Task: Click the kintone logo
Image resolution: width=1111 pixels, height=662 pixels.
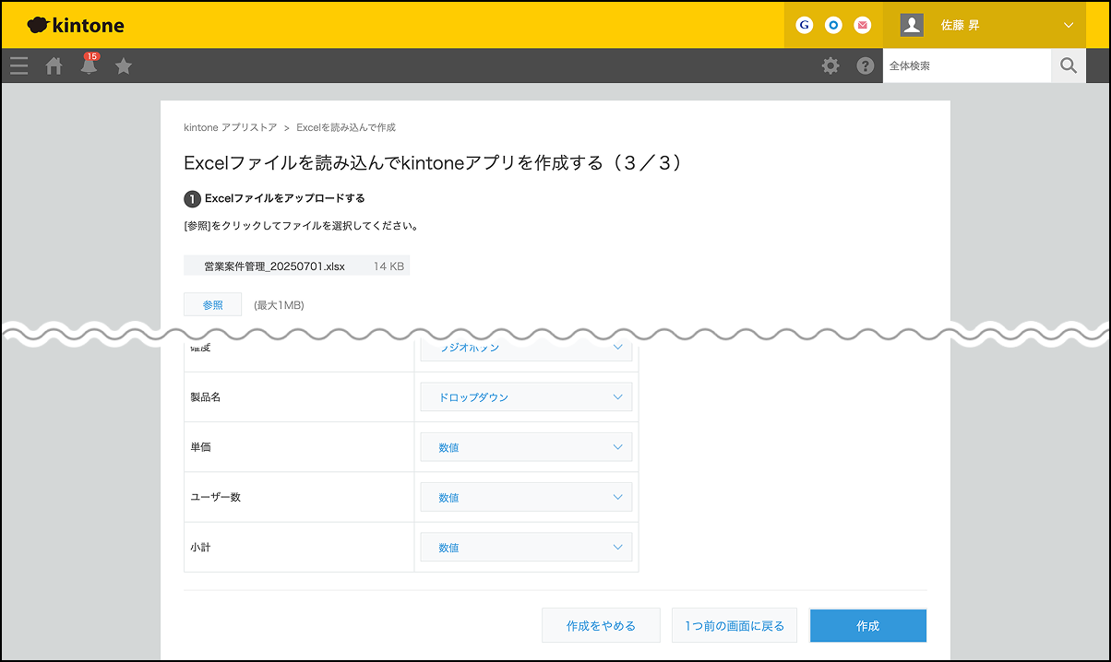Action: click(x=76, y=26)
